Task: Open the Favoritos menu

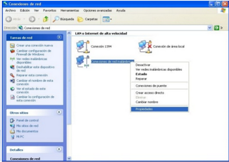Action: point(50,11)
